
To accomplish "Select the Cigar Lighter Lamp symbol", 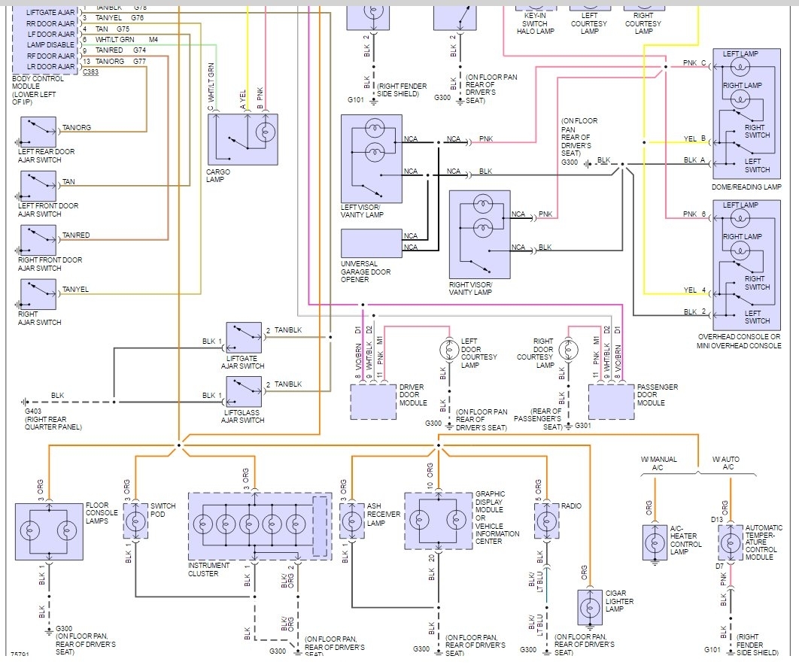I will 590,607.
